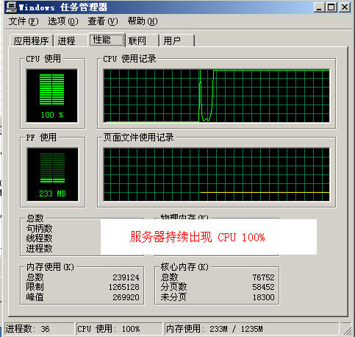Click the 进程数 label in 总数 group
This screenshot has width=355, height=337.
point(39,249)
